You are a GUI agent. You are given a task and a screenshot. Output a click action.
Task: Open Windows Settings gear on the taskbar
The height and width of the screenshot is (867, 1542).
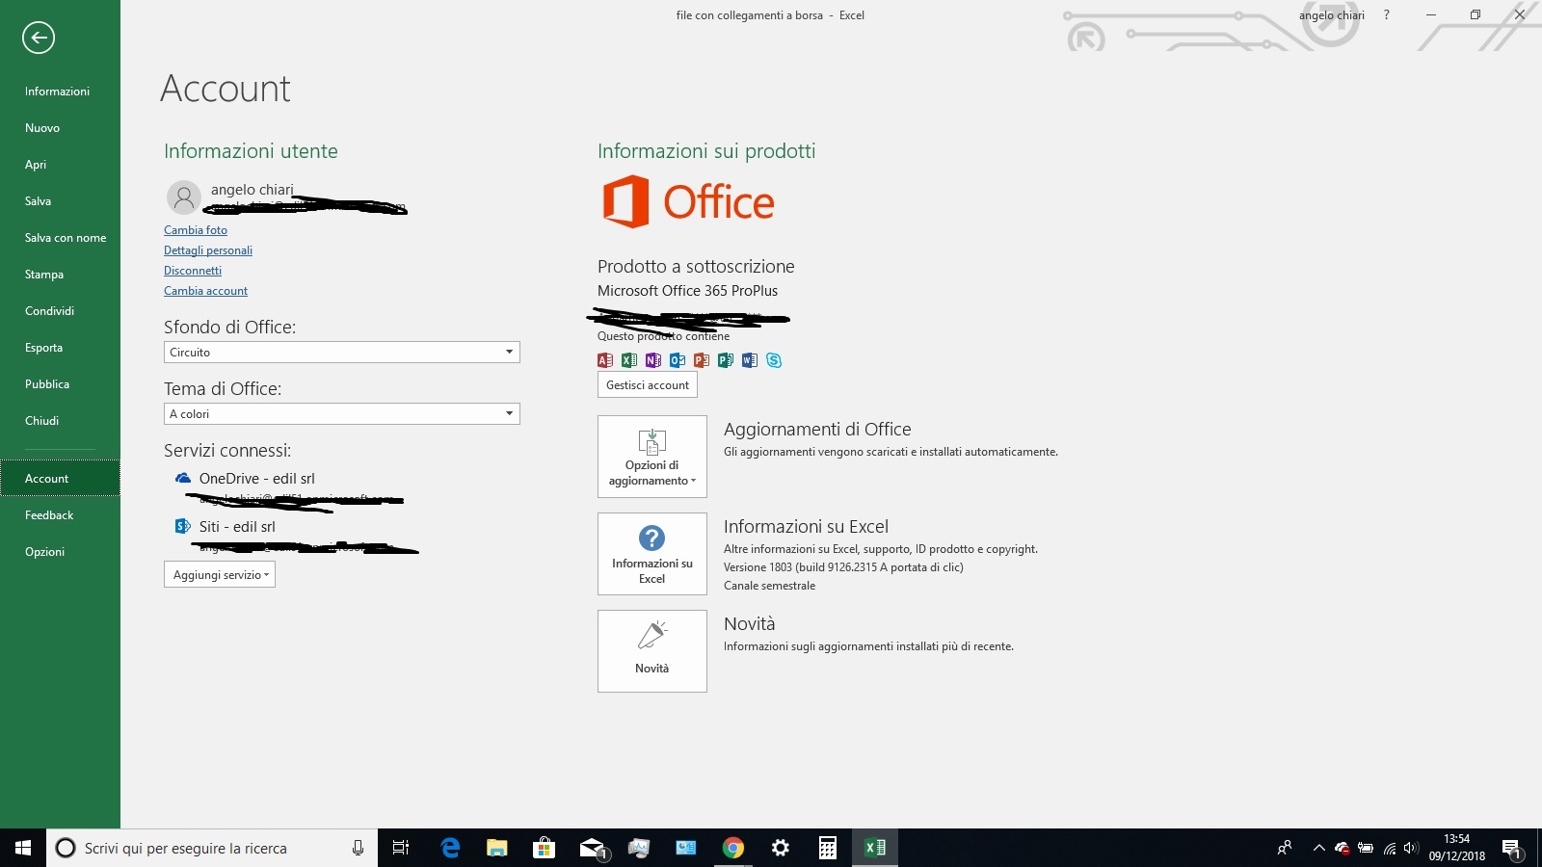[x=781, y=848]
